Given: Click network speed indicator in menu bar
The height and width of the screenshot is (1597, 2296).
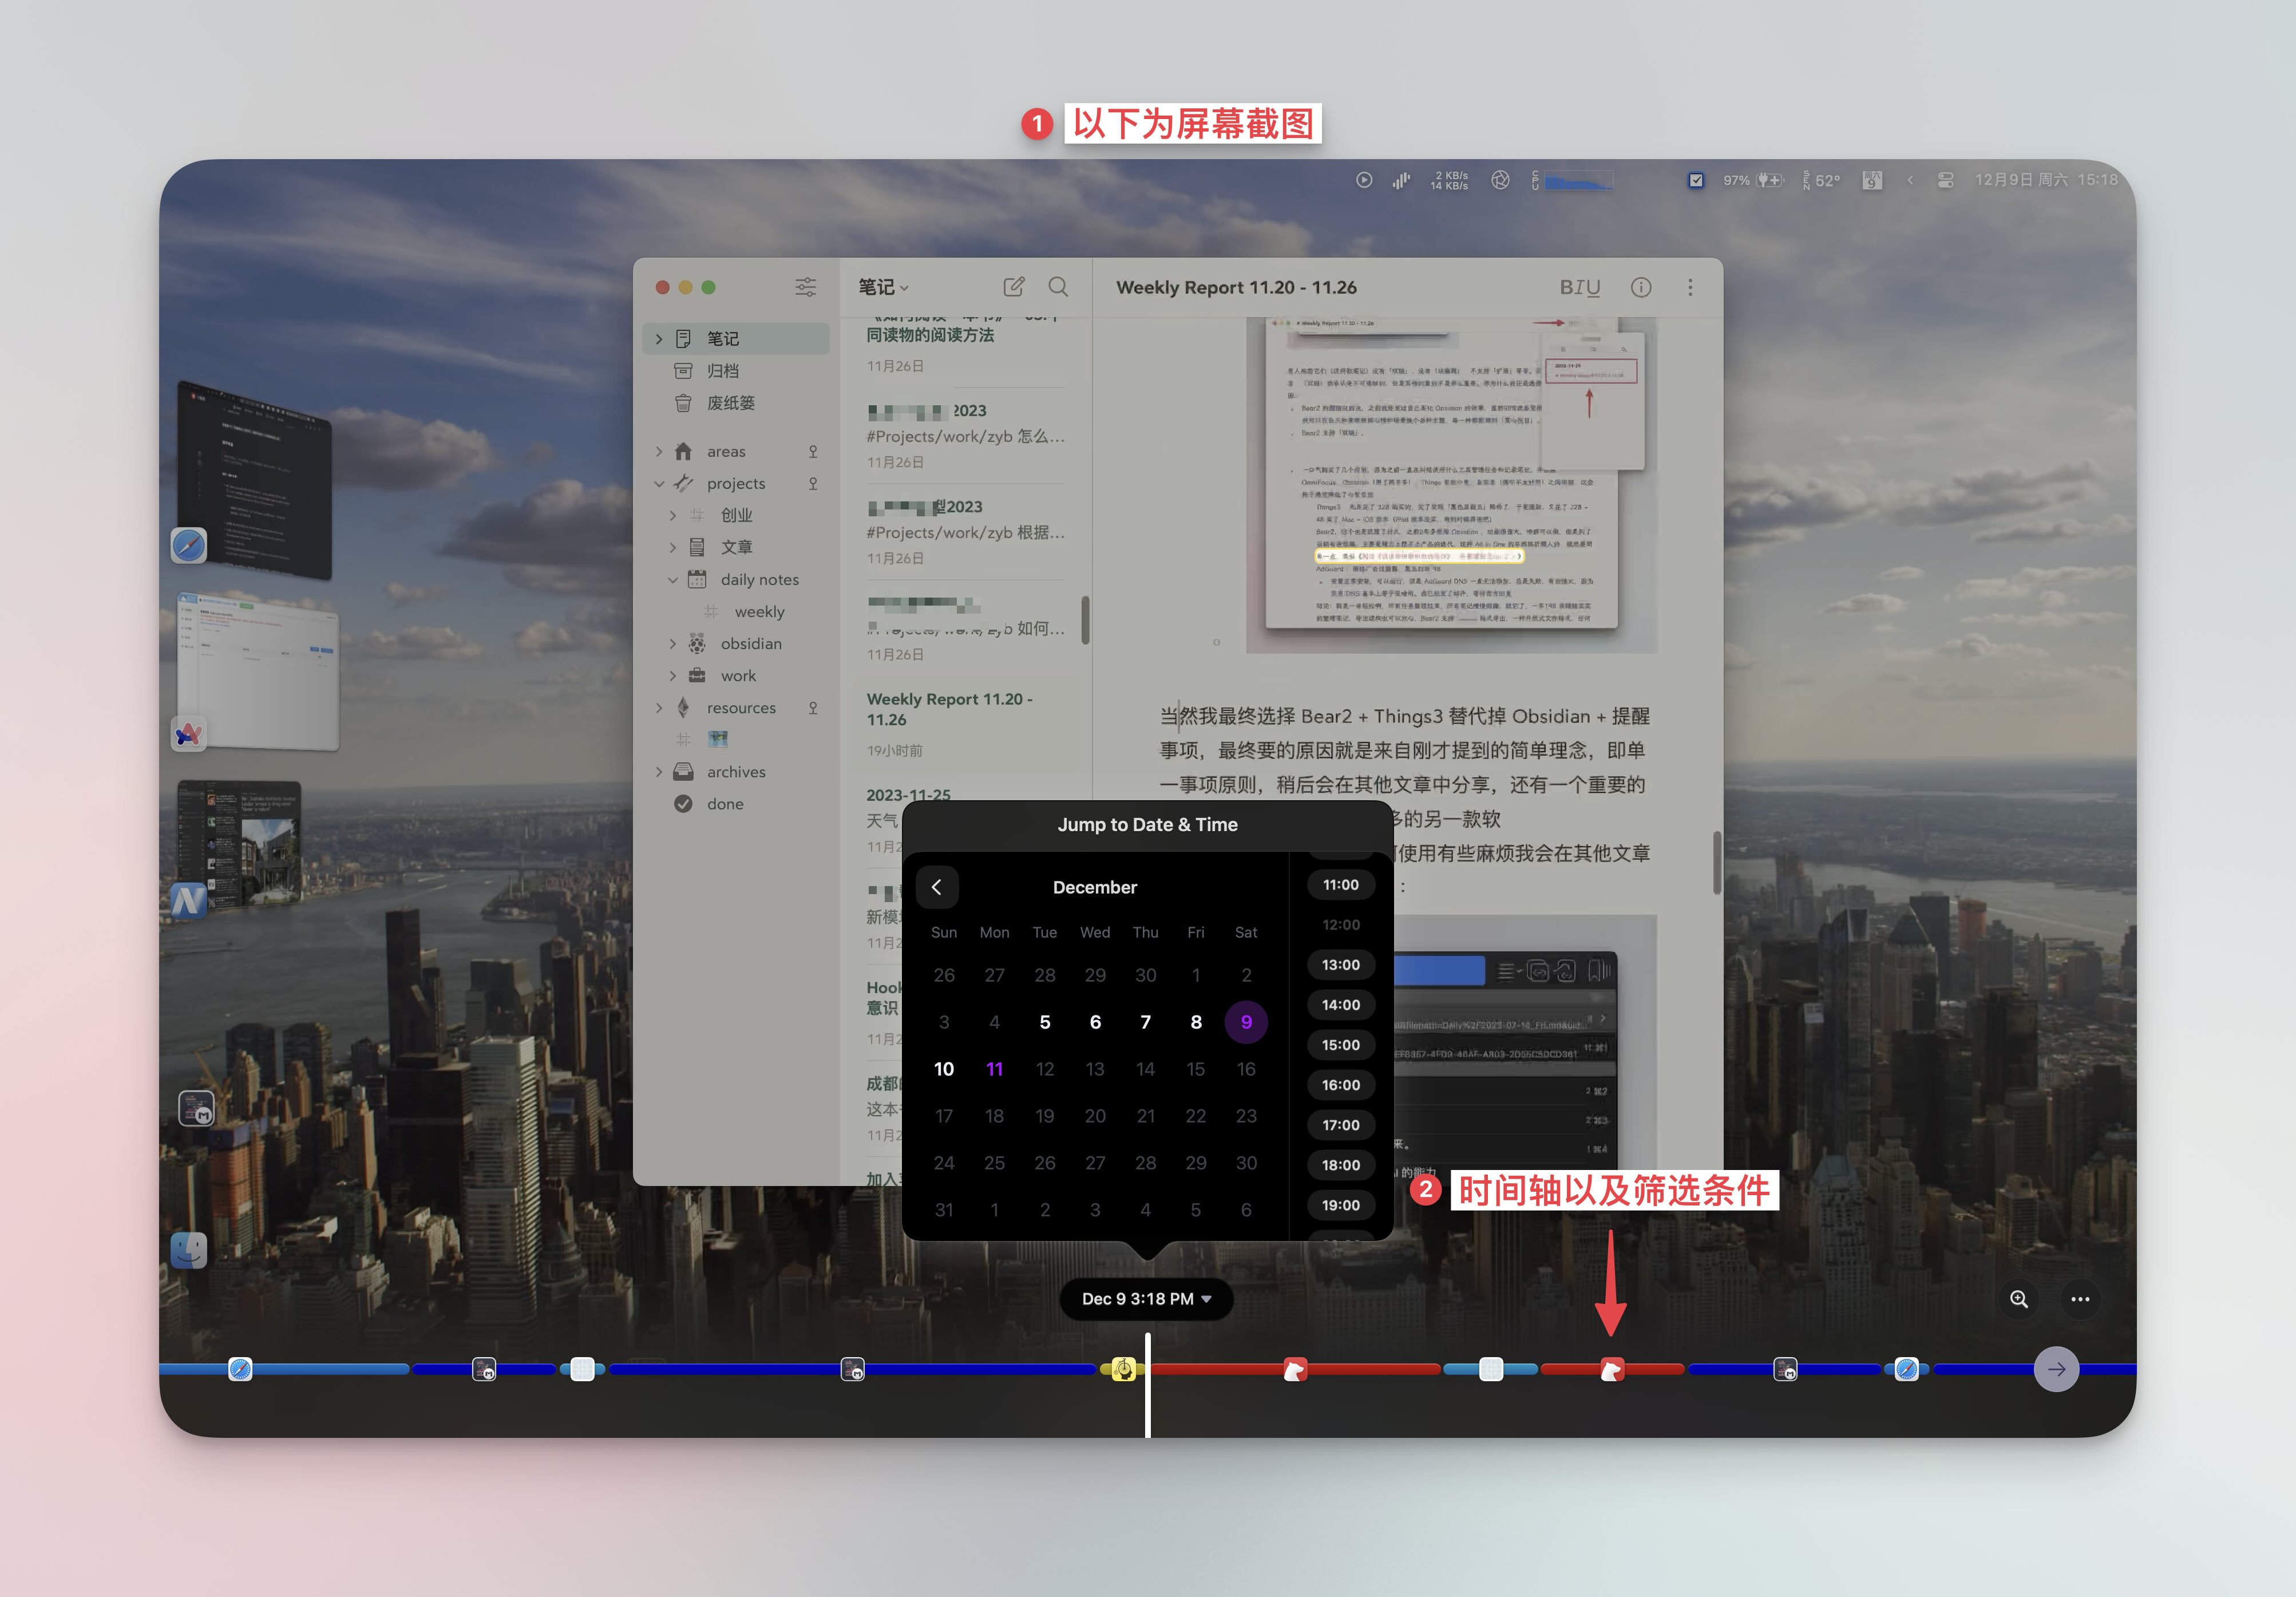Looking at the screenshot, I should 1449,180.
